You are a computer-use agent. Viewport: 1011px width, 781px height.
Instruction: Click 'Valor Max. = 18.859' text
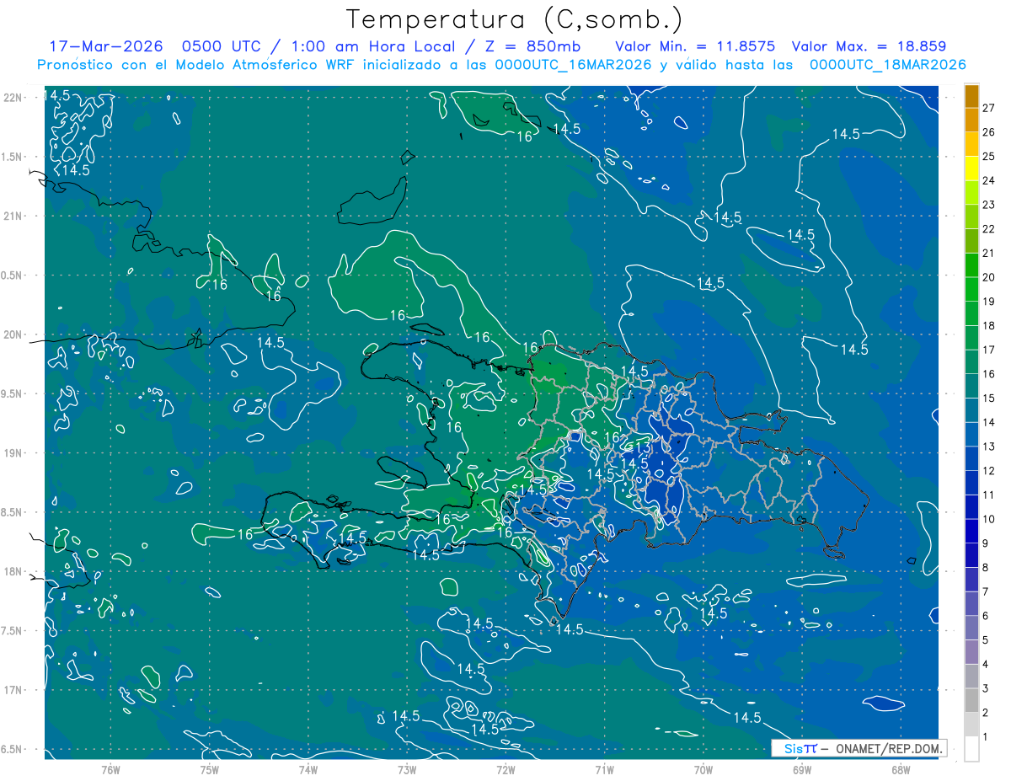[869, 46]
